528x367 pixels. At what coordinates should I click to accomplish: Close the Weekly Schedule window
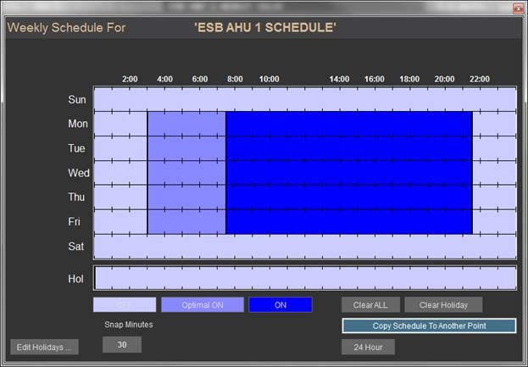pyautogui.click(x=516, y=8)
